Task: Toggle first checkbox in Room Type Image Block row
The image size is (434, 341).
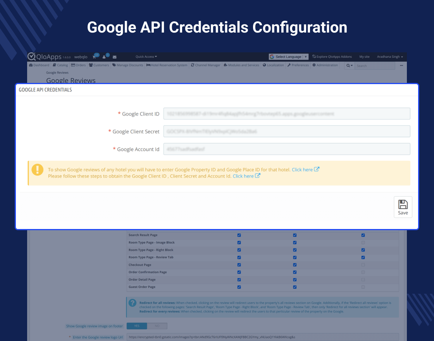Action: tap(239, 243)
